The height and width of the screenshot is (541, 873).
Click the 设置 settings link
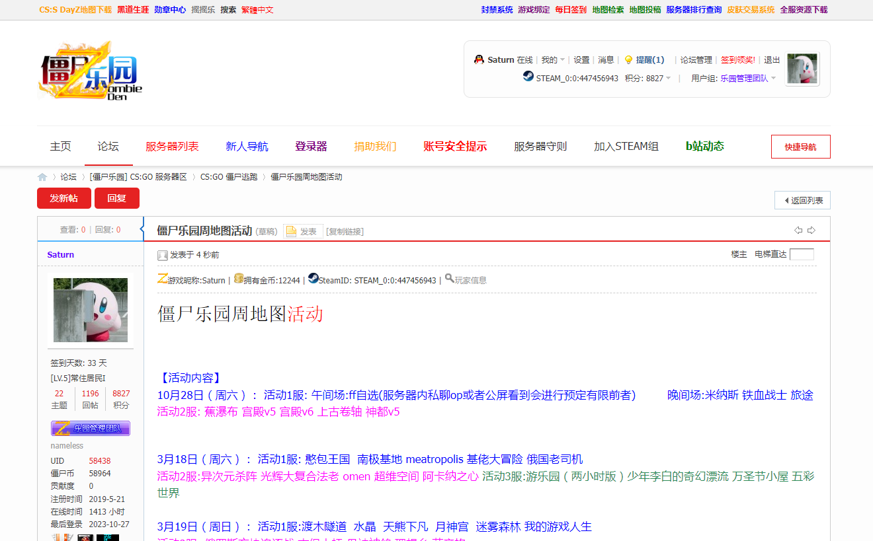click(581, 59)
